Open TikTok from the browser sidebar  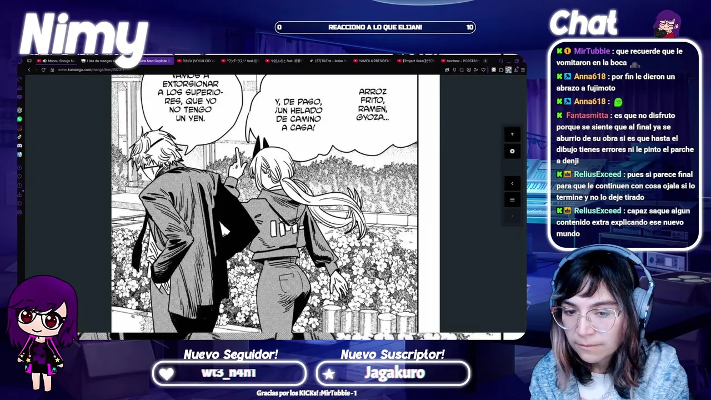19,137
